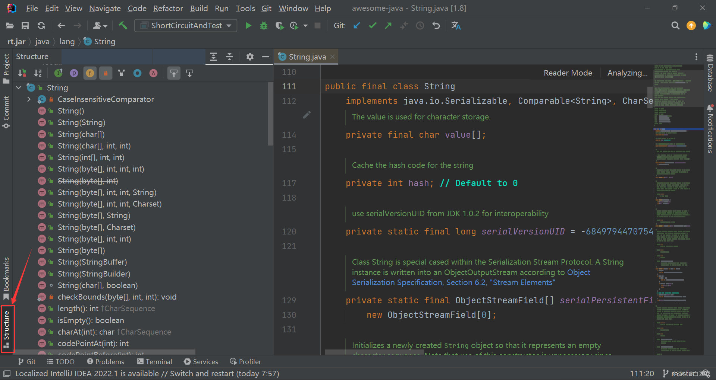This screenshot has height=380, width=716.
Task: Open Notifications side panel
Action: 710,129
